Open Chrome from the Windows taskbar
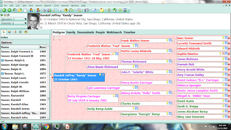The height and width of the screenshot is (130, 231). 47,127
